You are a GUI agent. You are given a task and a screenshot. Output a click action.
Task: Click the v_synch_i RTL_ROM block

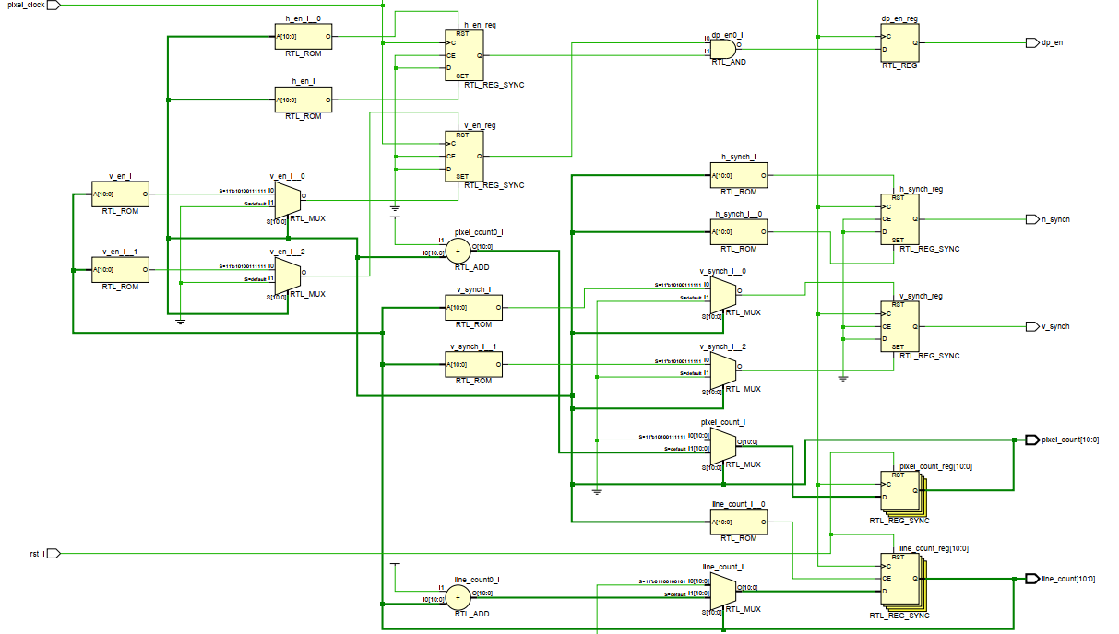[473, 307]
